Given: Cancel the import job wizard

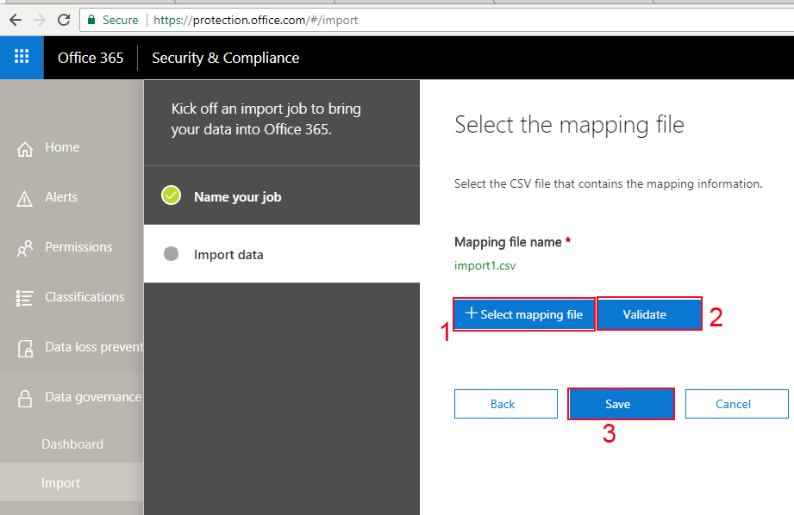Looking at the screenshot, I should click(735, 404).
